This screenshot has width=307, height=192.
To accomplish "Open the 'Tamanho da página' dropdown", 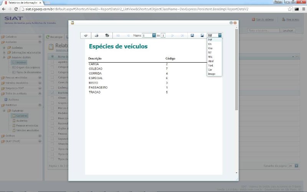I will coord(296,166).
